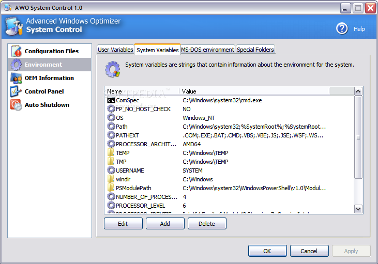378x264 pixels.
Task: Click the folder icon next to TEMP
Action: click(111, 153)
